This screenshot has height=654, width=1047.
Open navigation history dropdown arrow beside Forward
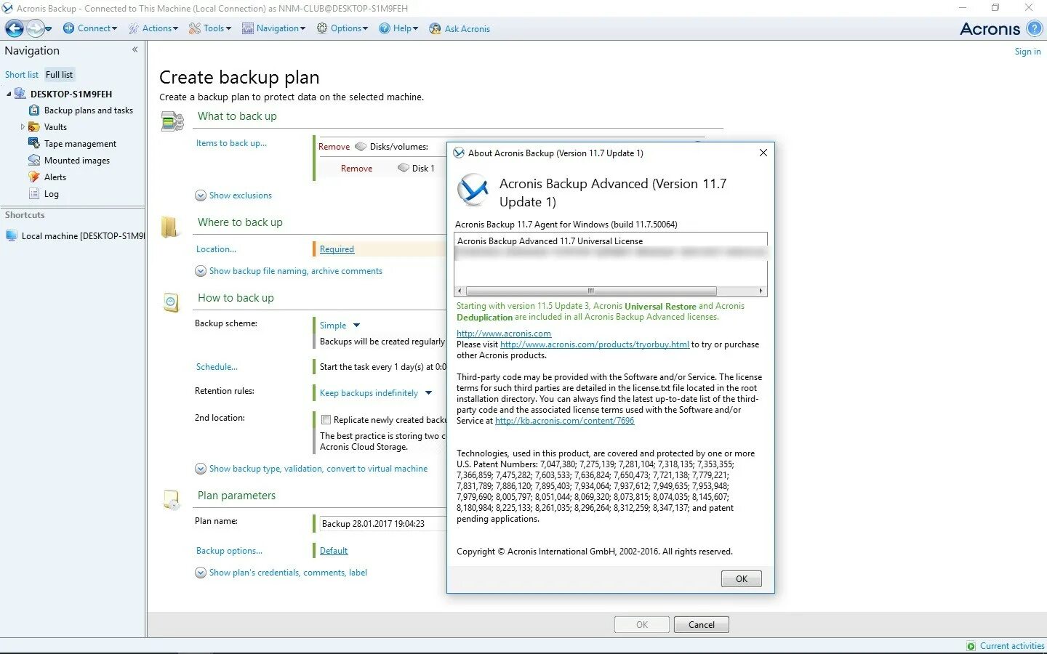[x=49, y=29]
